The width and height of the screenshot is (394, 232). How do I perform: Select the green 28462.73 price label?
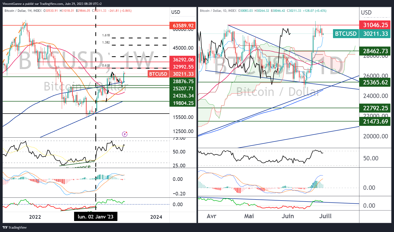click(x=375, y=51)
